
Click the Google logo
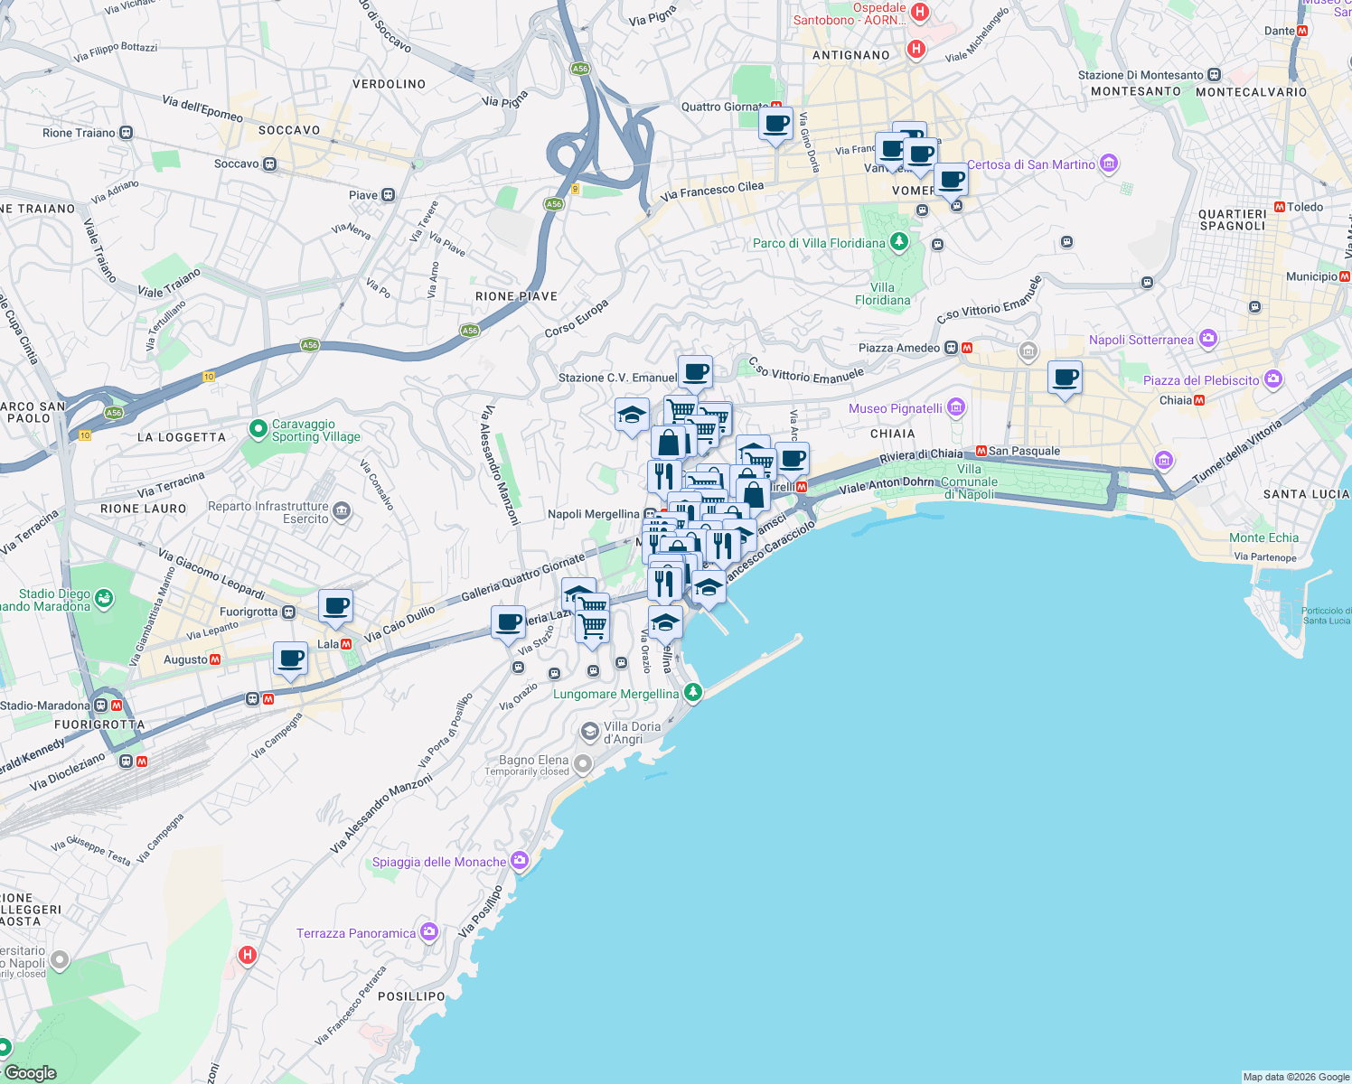coord(31,1072)
